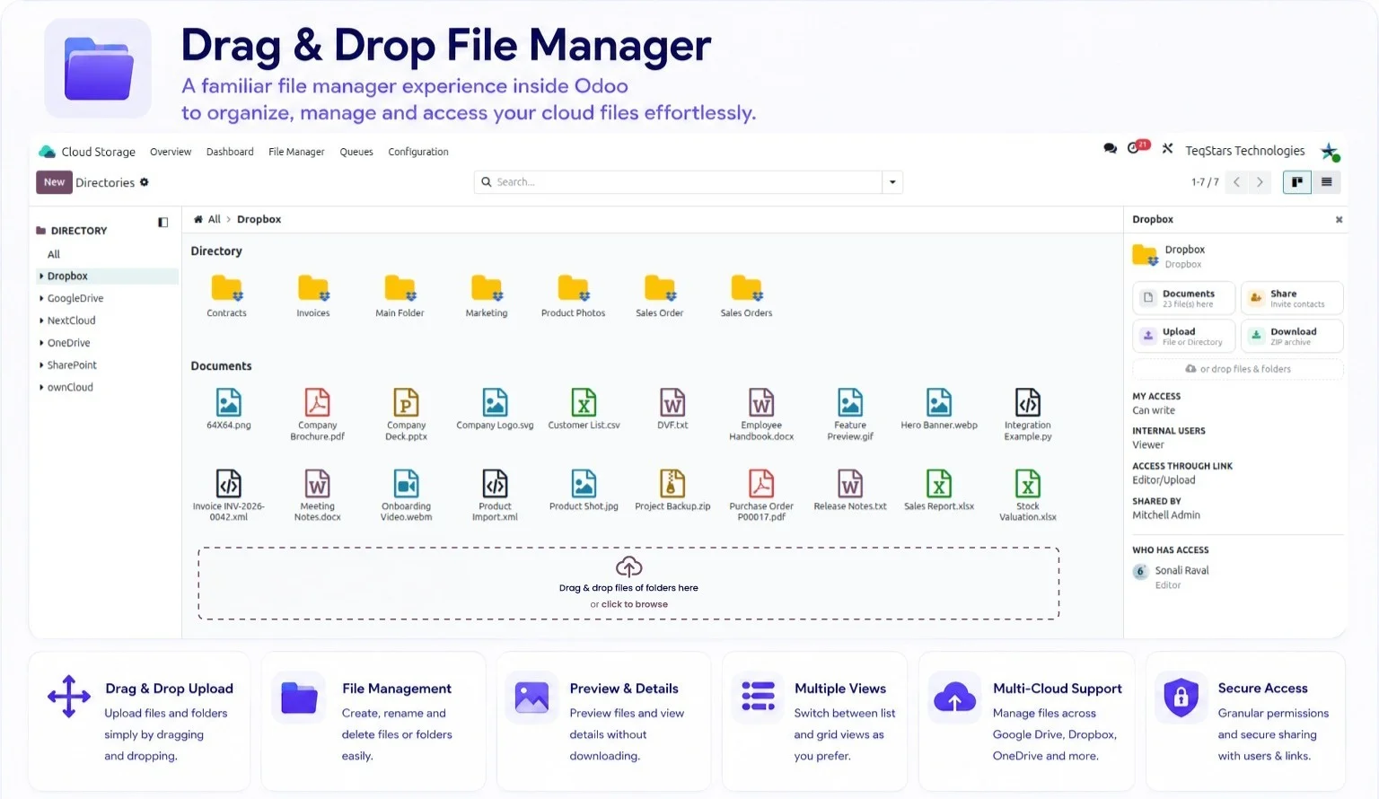Click the All breadcrumb link
The width and height of the screenshot is (1379, 799).
(214, 219)
